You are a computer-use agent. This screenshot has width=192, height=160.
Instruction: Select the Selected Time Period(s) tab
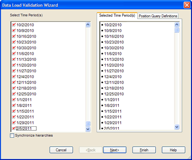tap(117, 16)
